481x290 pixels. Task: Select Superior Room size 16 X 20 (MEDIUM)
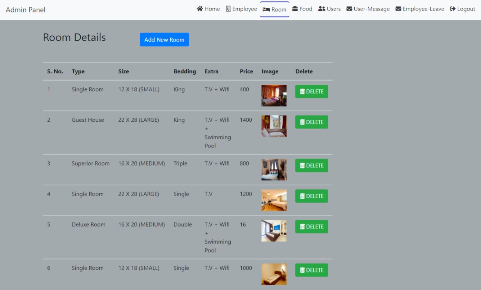pyautogui.click(x=141, y=163)
